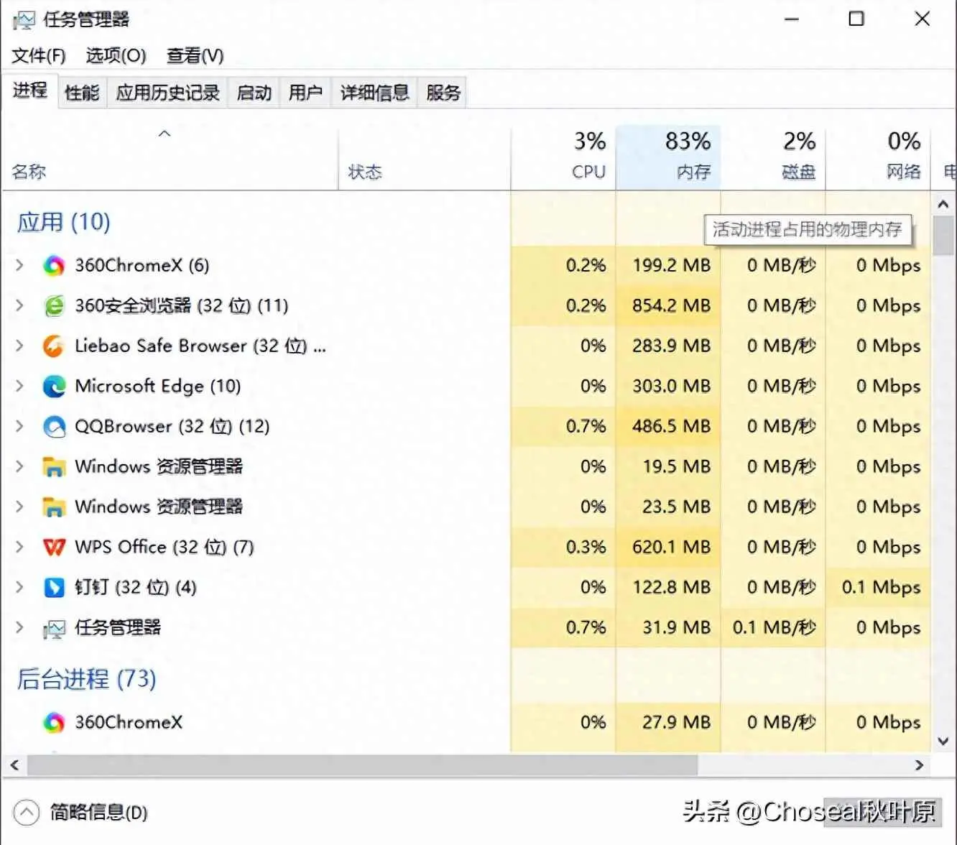This screenshot has height=845, width=957.
Task: Open the 查看 menu
Action: click(193, 55)
